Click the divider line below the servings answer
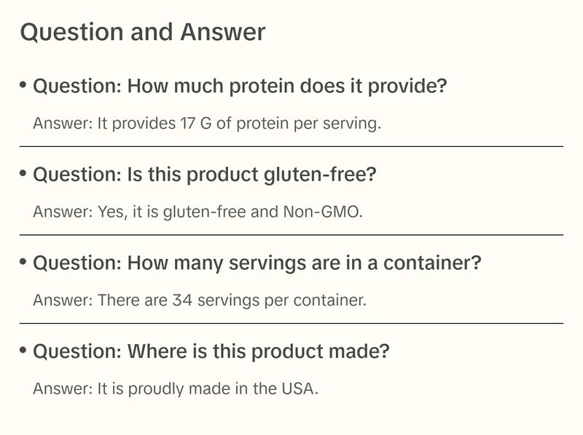This screenshot has height=435, width=583. coord(291,323)
